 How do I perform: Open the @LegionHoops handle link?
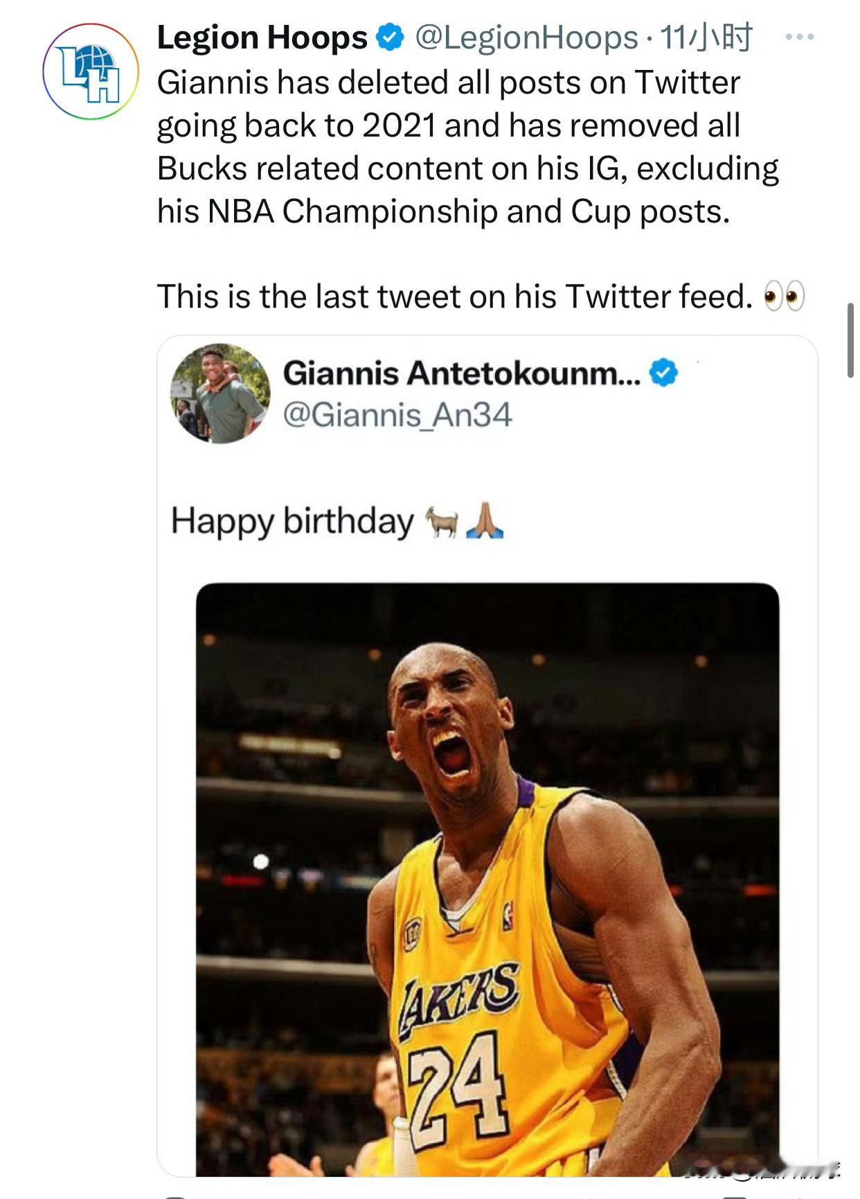click(x=526, y=37)
